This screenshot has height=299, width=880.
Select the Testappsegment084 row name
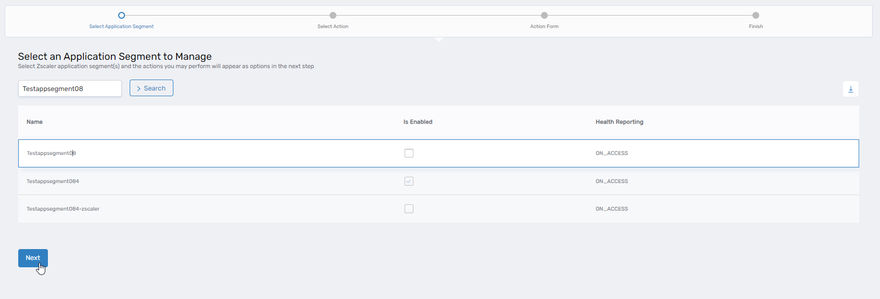point(53,181)
